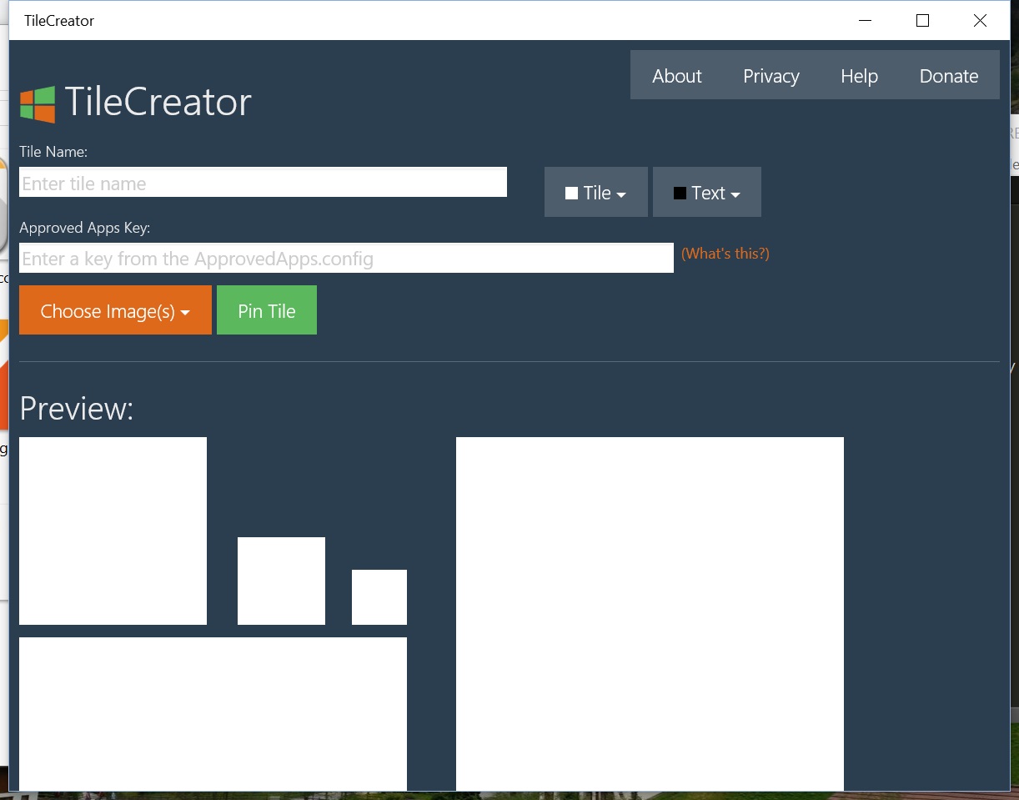Screen dimensions: 1019x800
Task: Open the Choose Image(s) dropdown
Action: (115, 311)
